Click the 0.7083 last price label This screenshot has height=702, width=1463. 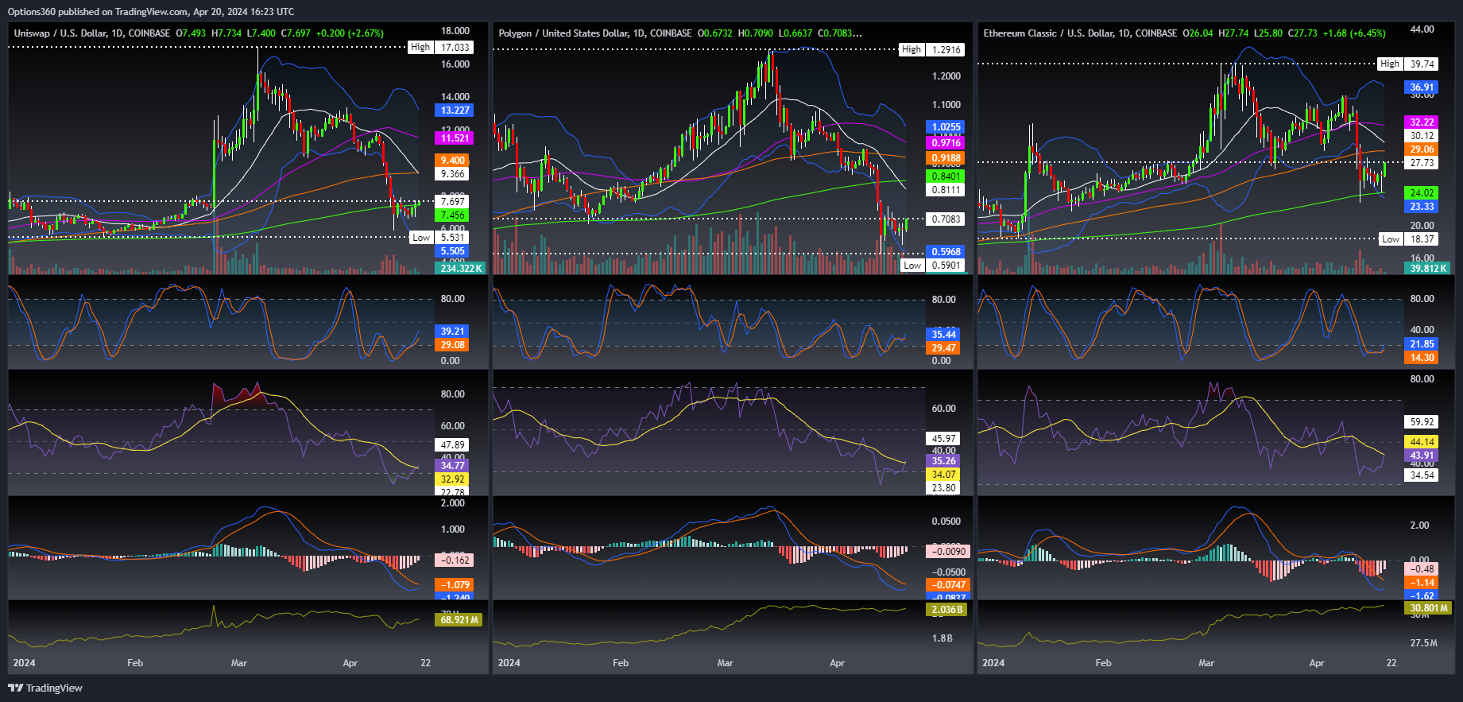coord(946,219)
